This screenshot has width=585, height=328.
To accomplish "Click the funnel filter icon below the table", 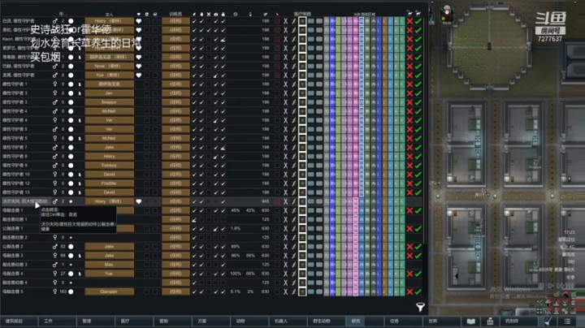I will click(420, 307).
